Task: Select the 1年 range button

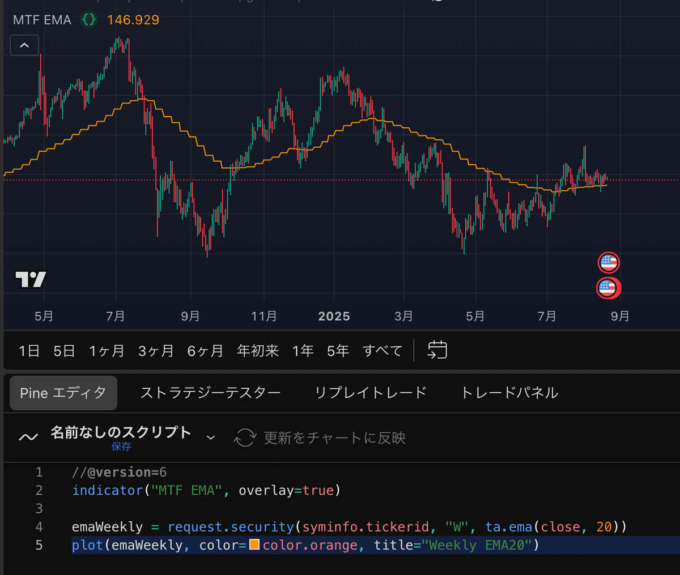Action: point(303,350)
